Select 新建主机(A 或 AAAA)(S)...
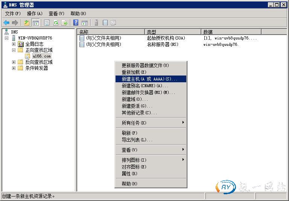Viewport: 289px width, 201px height. pyautogui.click(x=151, y=79)
